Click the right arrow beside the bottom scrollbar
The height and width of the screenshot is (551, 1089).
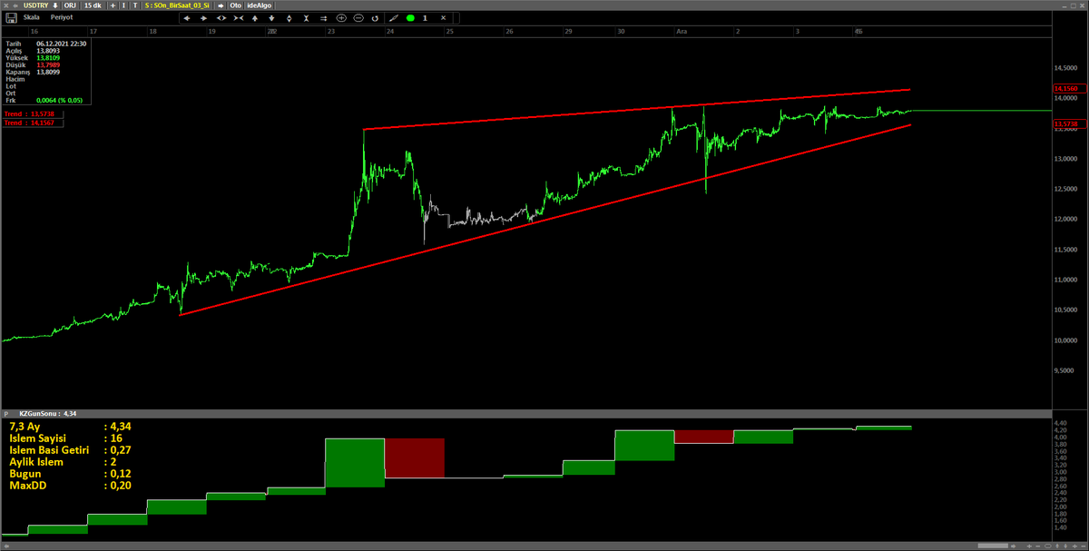click(1014, 546)
